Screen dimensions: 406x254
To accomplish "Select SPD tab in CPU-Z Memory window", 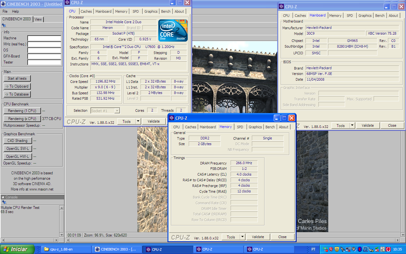I will pos(240,127).
